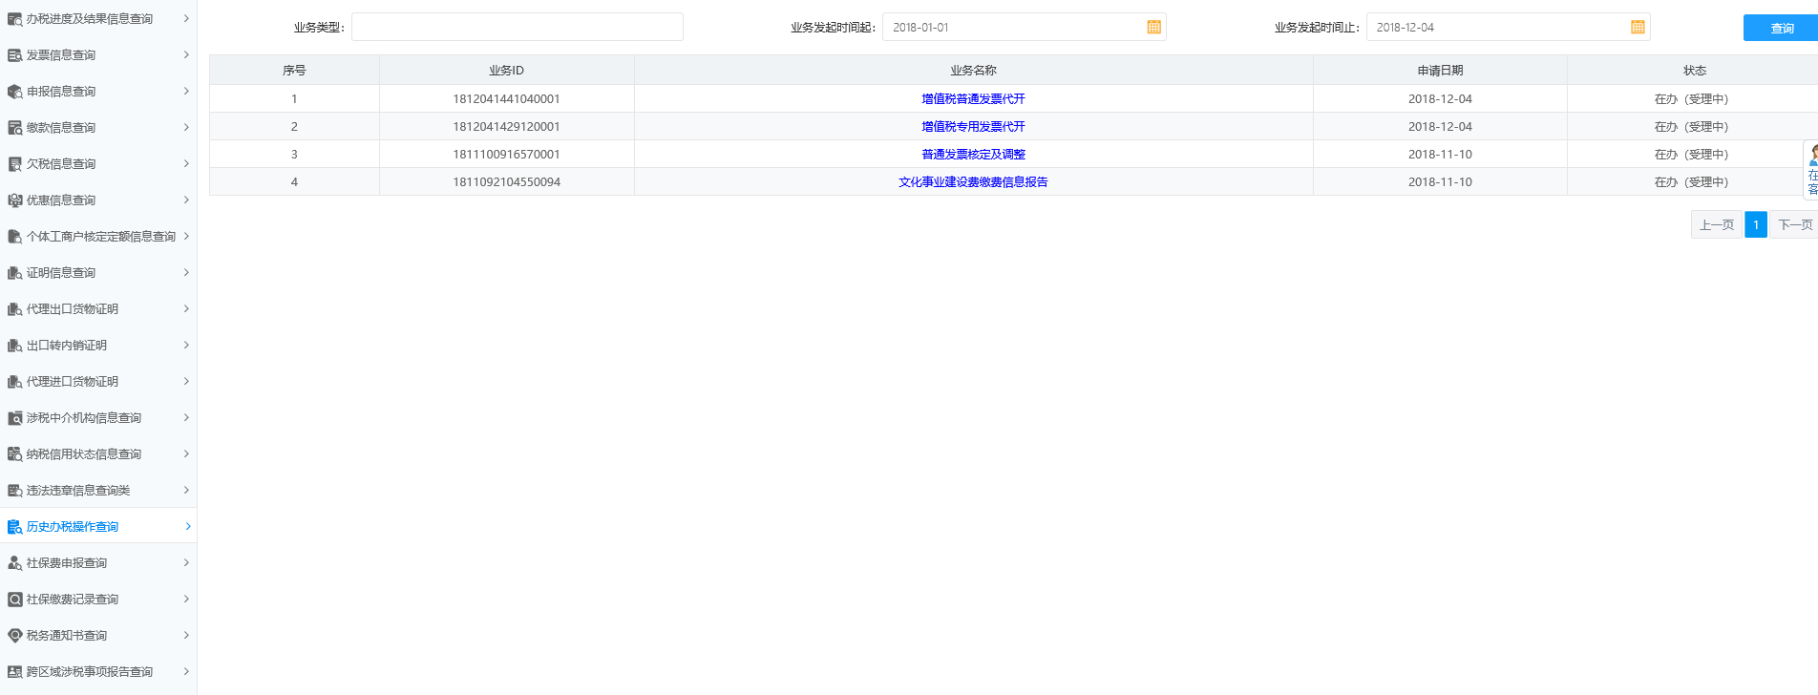The height and width of the screenshot is (695, 1818).
Task: Expand the 证明信息查询 chevron arrow
Action: click(x=186, y=273)
